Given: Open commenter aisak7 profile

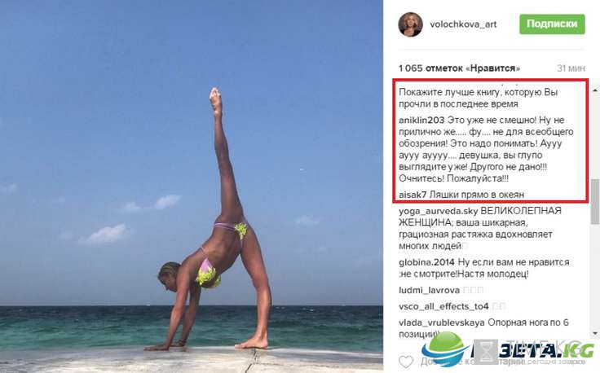Looking at the screenshot, I should [x=412, y=195].
